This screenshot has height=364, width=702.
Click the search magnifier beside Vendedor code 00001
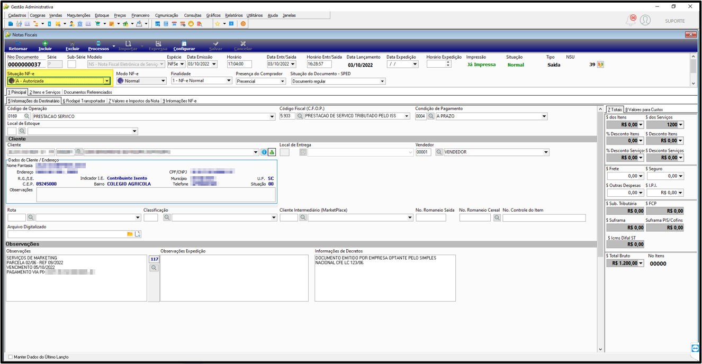point(439,152)
